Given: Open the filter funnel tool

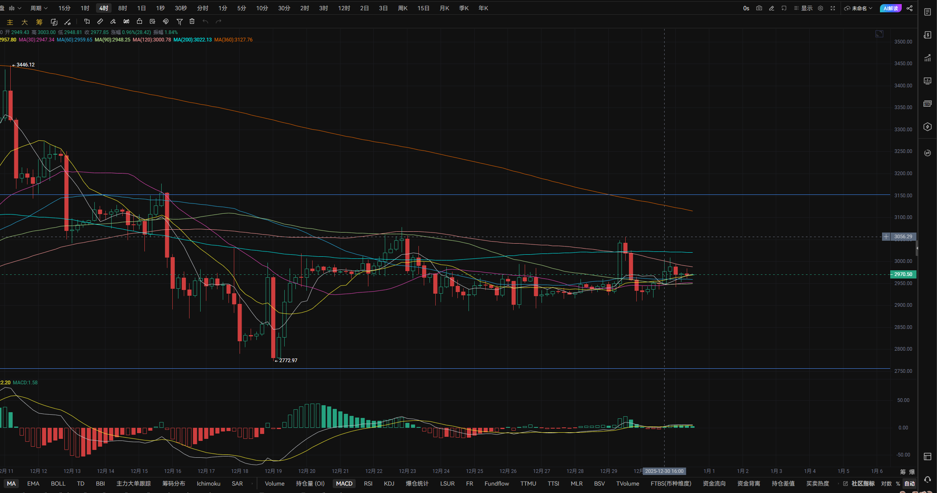Looking at the screenshot, I should [x=179, y=22].
